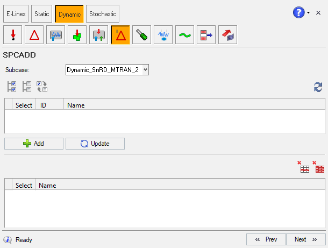Select the Dynamic tab
The width and height of the screenshot is (328, 248).
tap(69, 14)
